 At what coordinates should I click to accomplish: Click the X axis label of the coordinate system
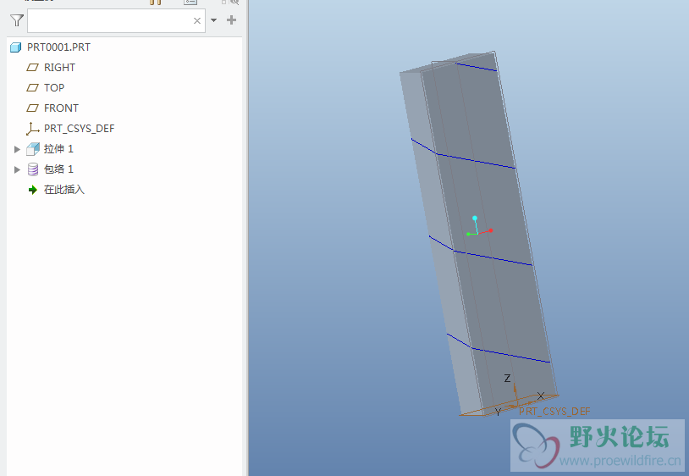[541, 396]
